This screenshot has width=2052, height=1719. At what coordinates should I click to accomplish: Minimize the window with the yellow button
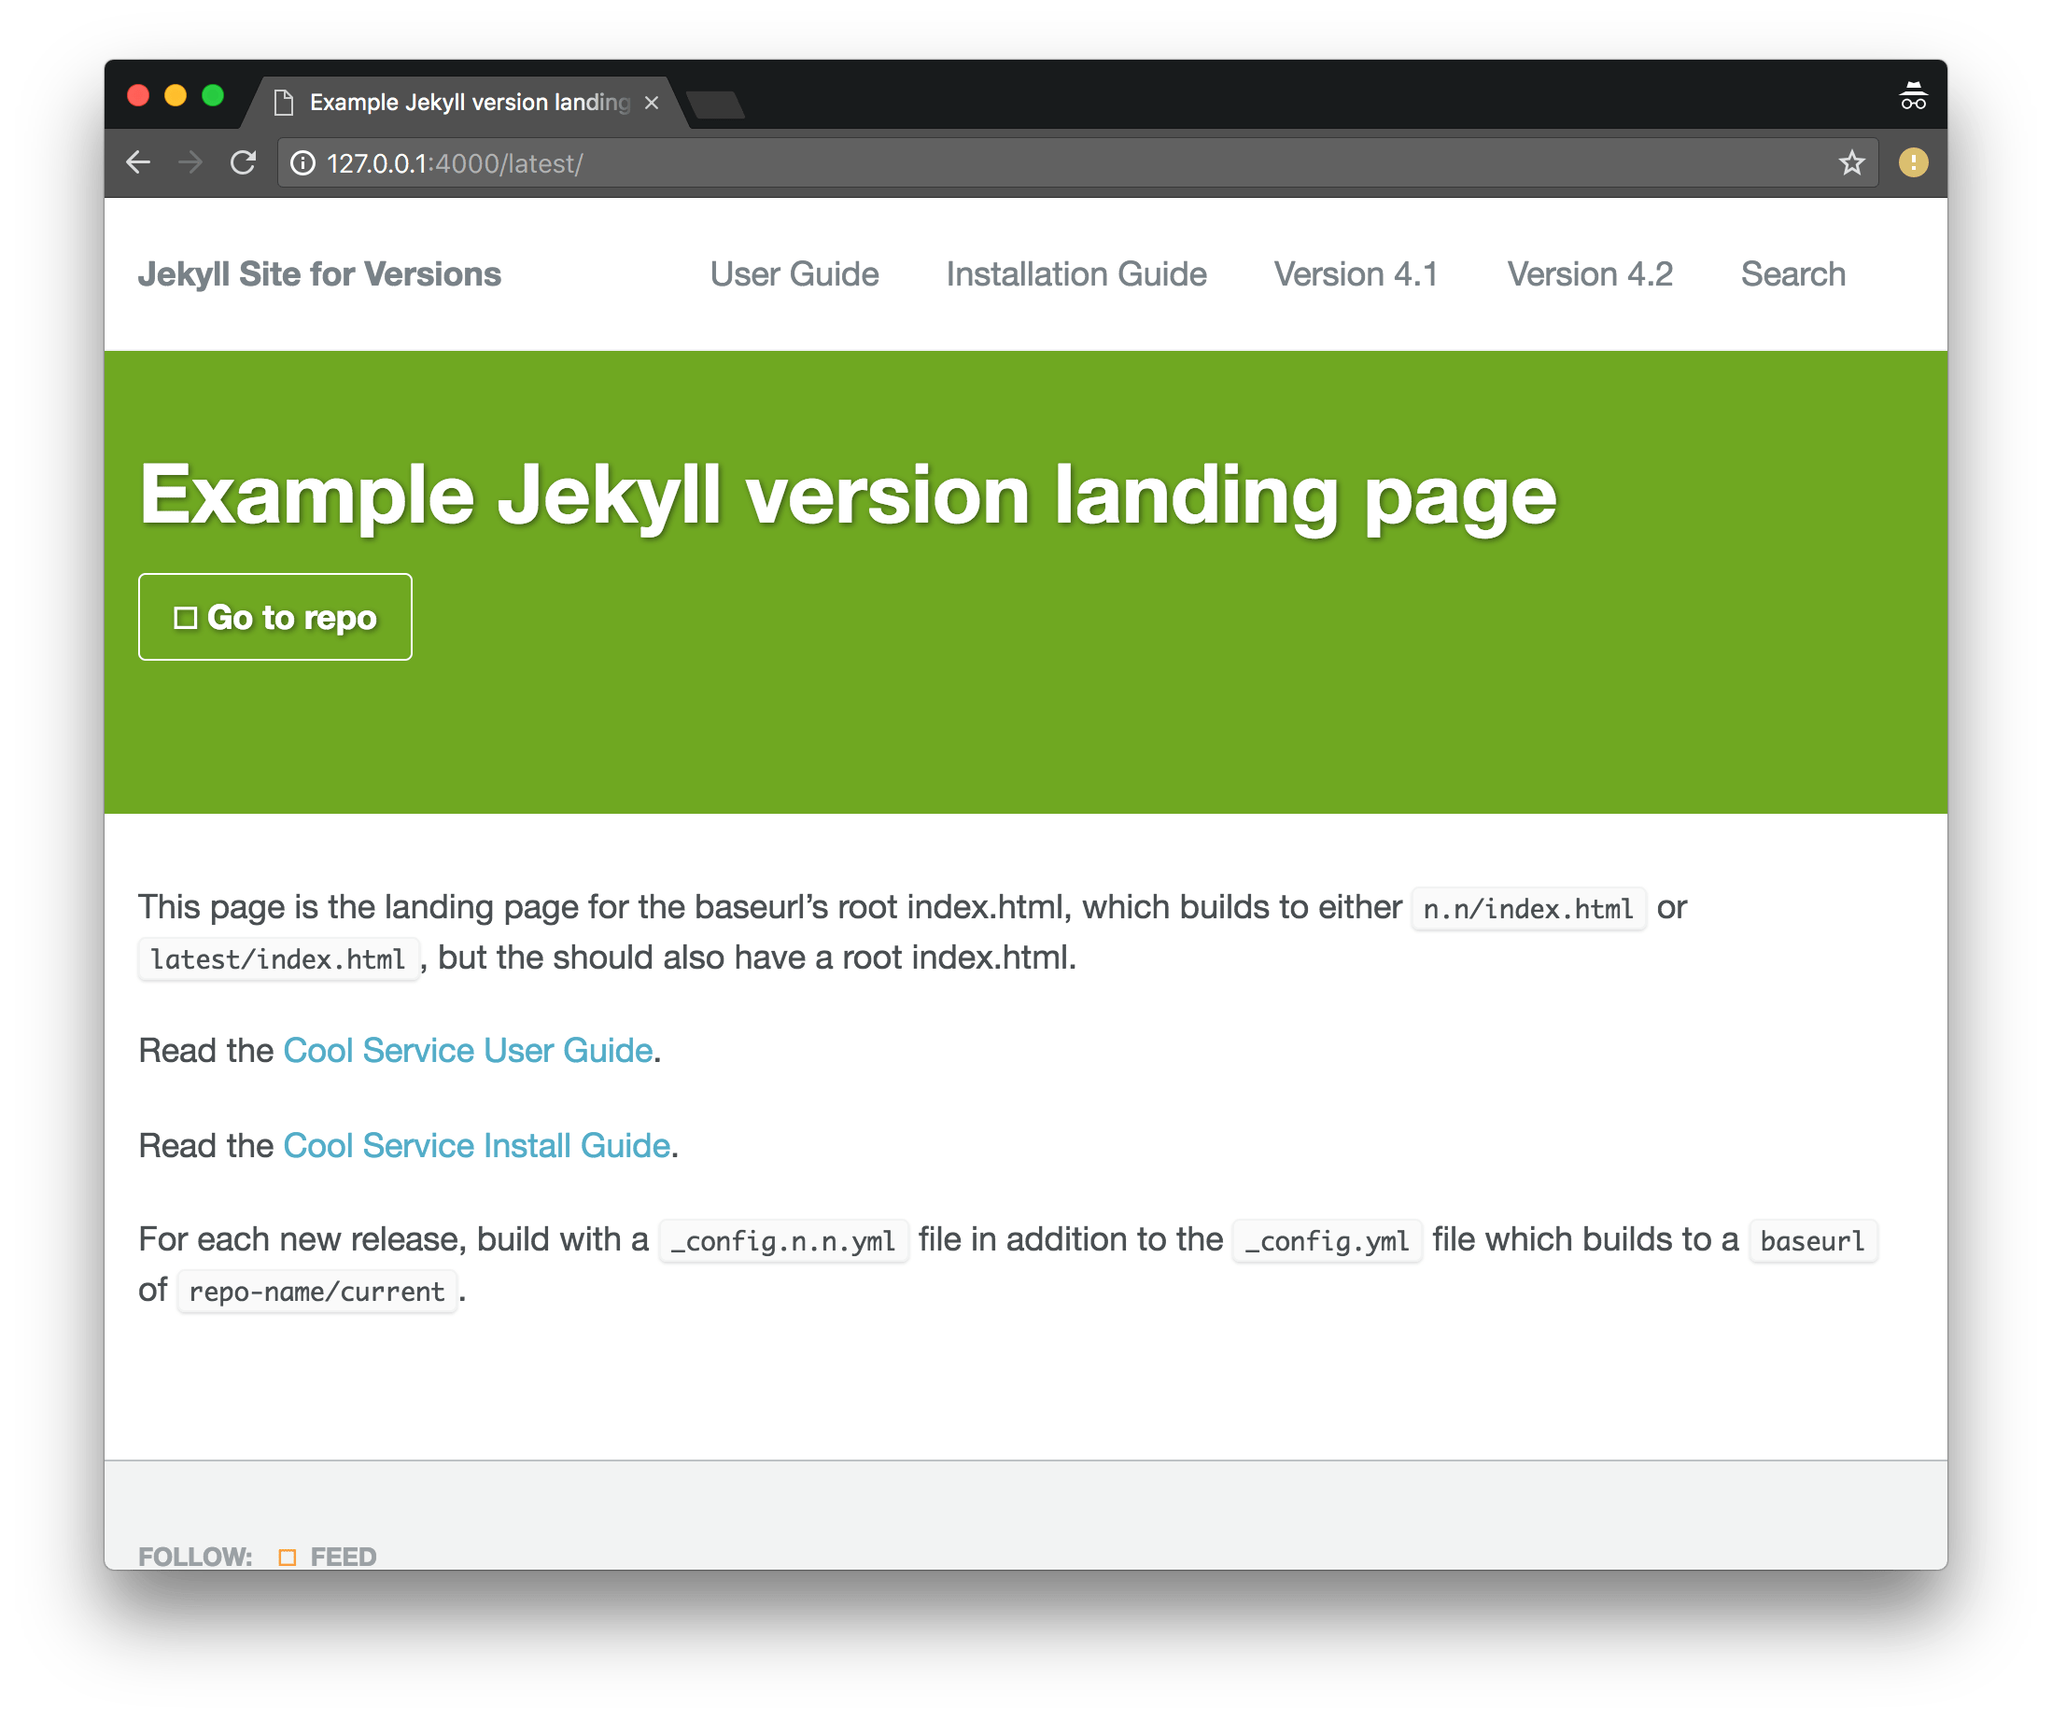click(x=175, y=95)
